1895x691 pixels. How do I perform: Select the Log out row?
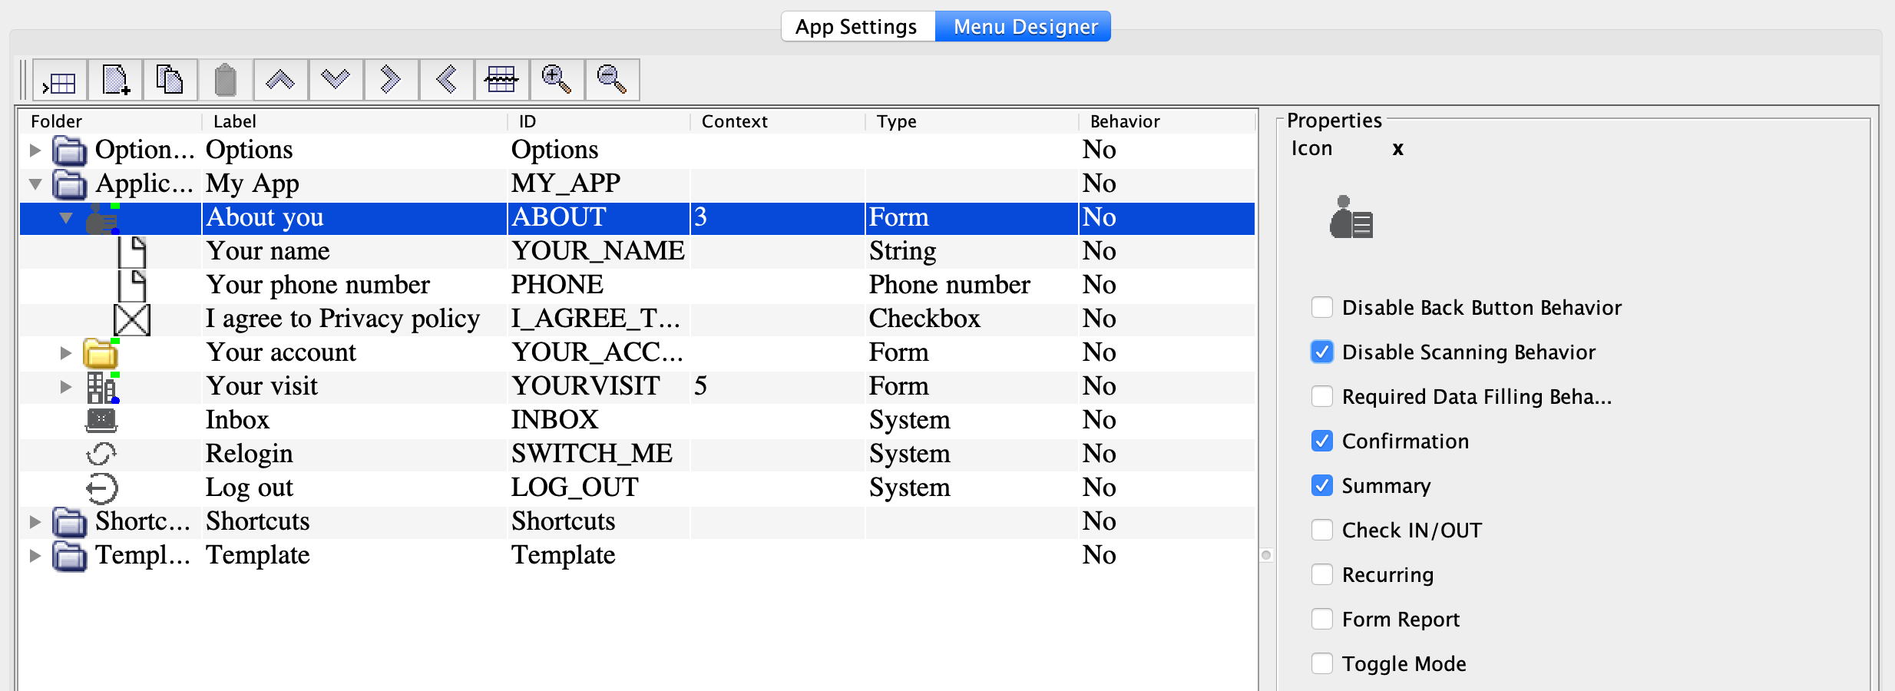250,488
